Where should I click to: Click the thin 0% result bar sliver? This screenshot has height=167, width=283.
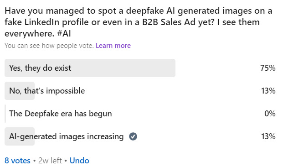5,114
